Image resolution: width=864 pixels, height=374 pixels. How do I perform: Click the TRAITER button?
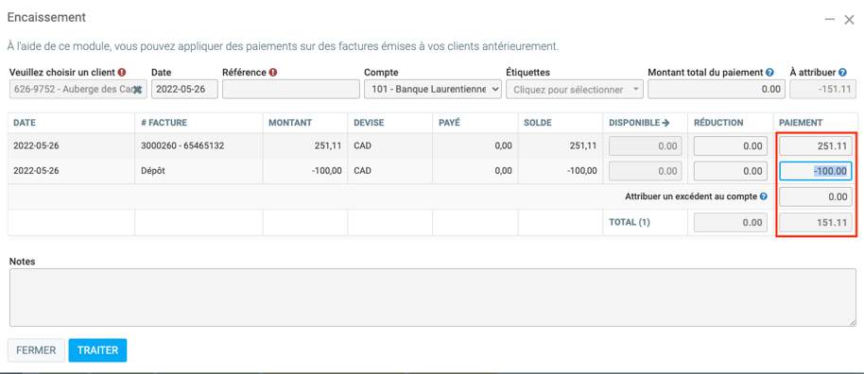(x=97, y=350)
